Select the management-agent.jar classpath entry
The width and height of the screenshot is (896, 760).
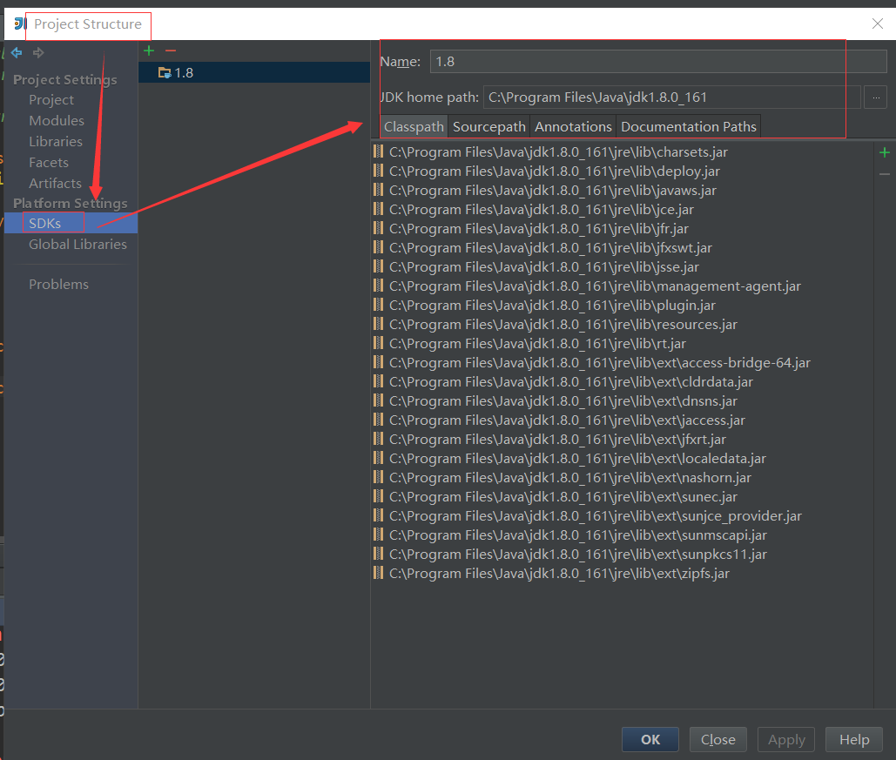(595, 286)
